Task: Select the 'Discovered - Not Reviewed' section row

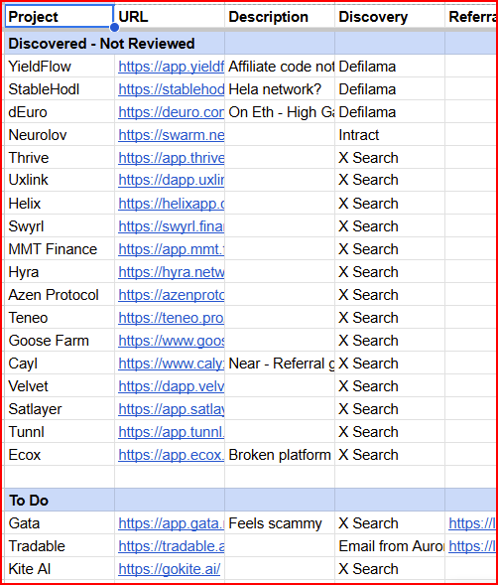Action: [250, 44]
